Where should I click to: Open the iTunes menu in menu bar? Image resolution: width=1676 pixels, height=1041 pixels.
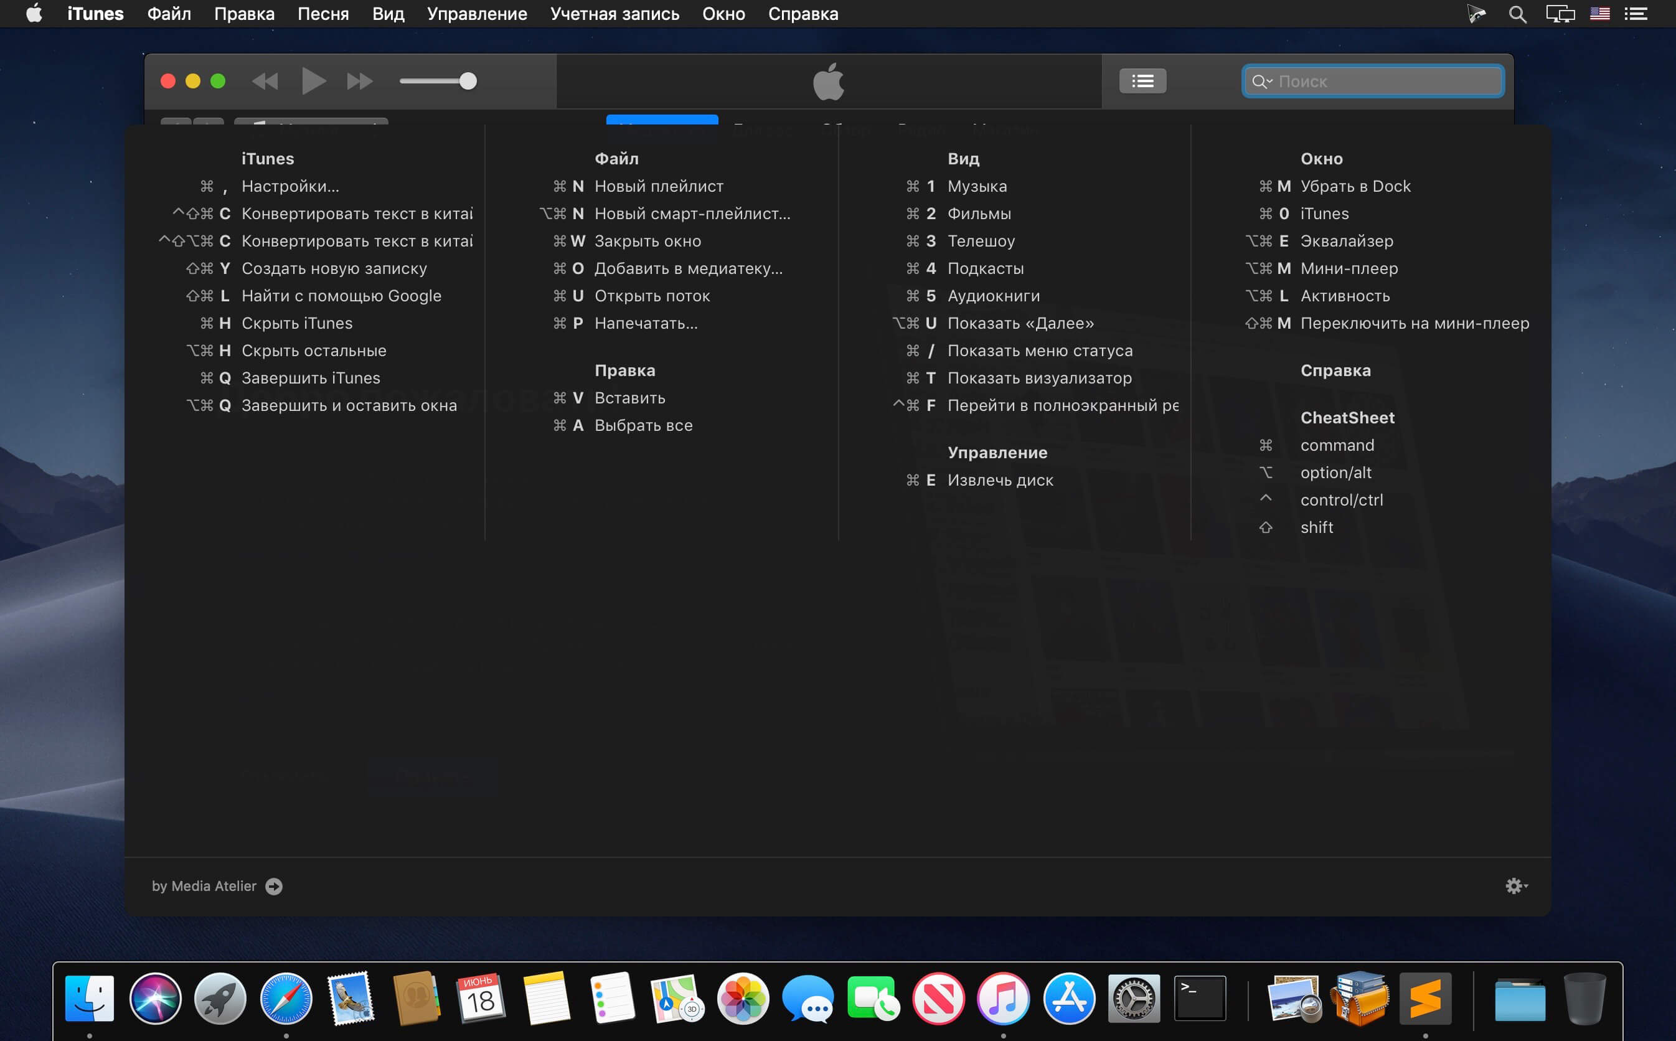(x=96, y=14)
